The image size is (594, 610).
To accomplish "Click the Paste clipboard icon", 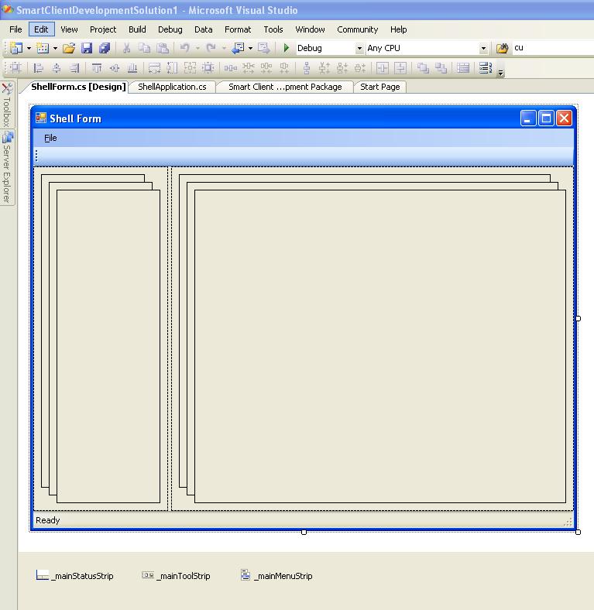I will click(x=163, y=48).
